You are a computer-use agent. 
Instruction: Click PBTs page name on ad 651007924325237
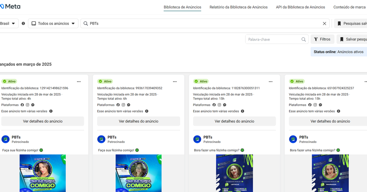pos(304,137)
